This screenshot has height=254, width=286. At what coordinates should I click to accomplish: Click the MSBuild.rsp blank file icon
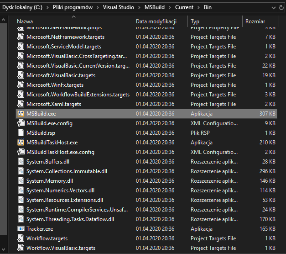click(x=21, y=132)
